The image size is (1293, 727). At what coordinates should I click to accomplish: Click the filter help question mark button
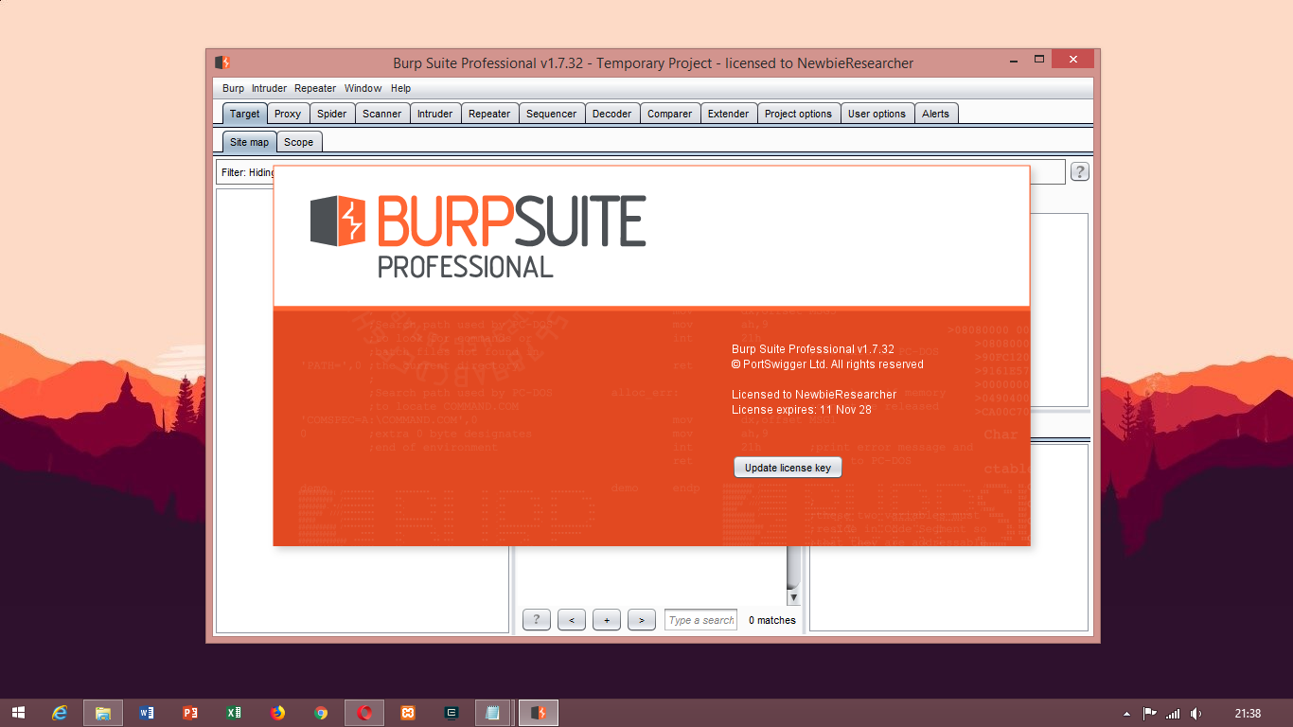point(1080,171)
